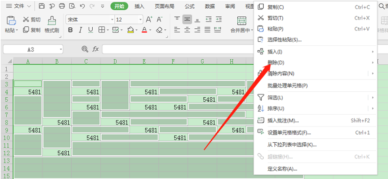Toggle italic formatting I
Screen dimensions: 388x179
click(x=80, y=30)
